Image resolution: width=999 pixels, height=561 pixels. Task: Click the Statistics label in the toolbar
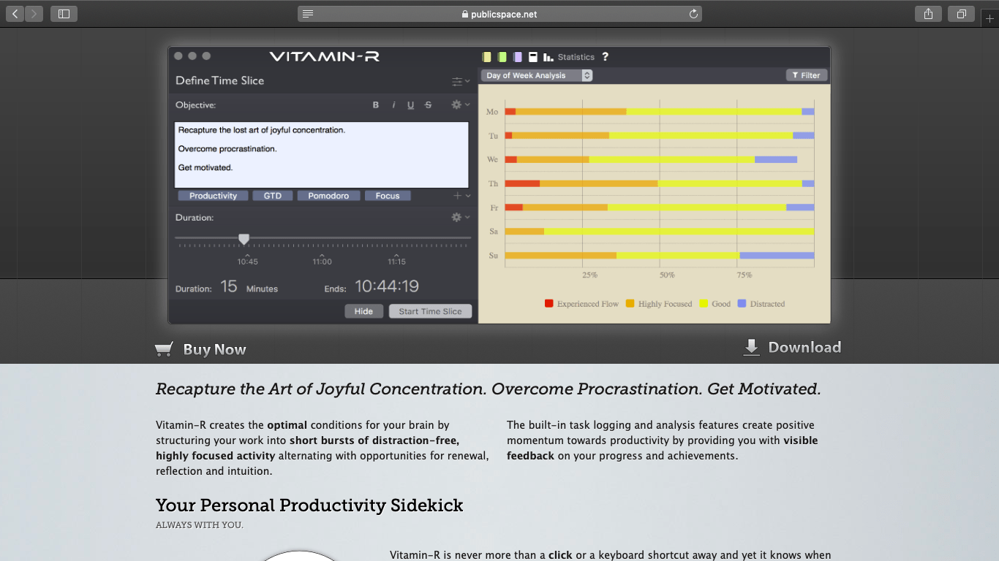[576, 57]
